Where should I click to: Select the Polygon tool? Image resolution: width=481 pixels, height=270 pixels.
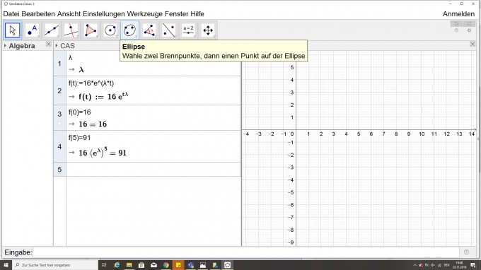tap(91, 30)
